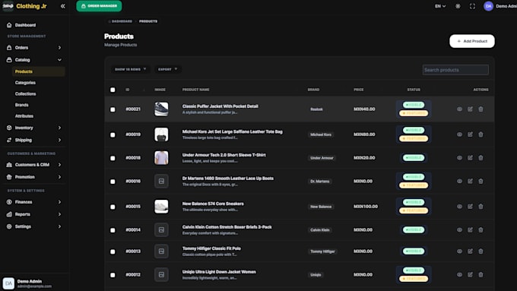Expand the Promotion menu chevron

[x=59, y=177]
